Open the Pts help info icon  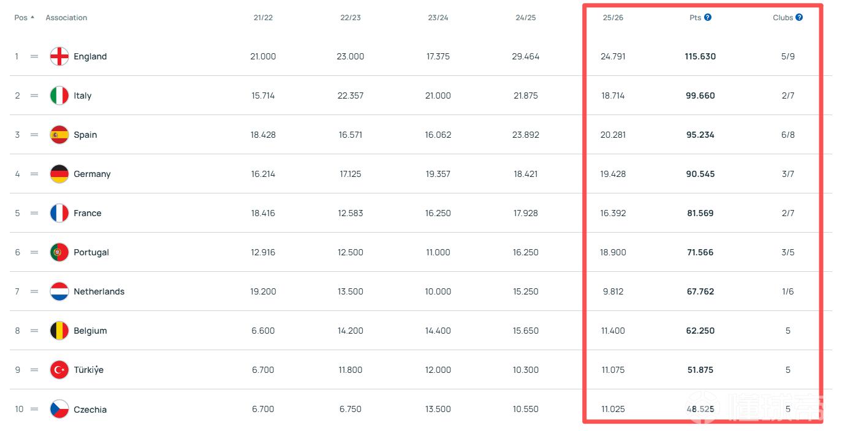click(708, 18)
